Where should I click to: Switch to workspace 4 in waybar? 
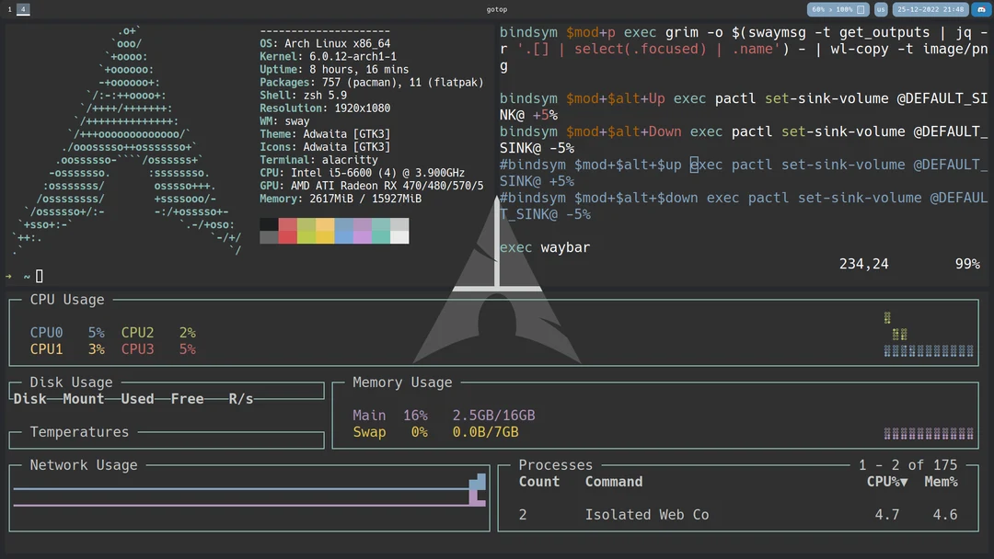tap(21, 9)
